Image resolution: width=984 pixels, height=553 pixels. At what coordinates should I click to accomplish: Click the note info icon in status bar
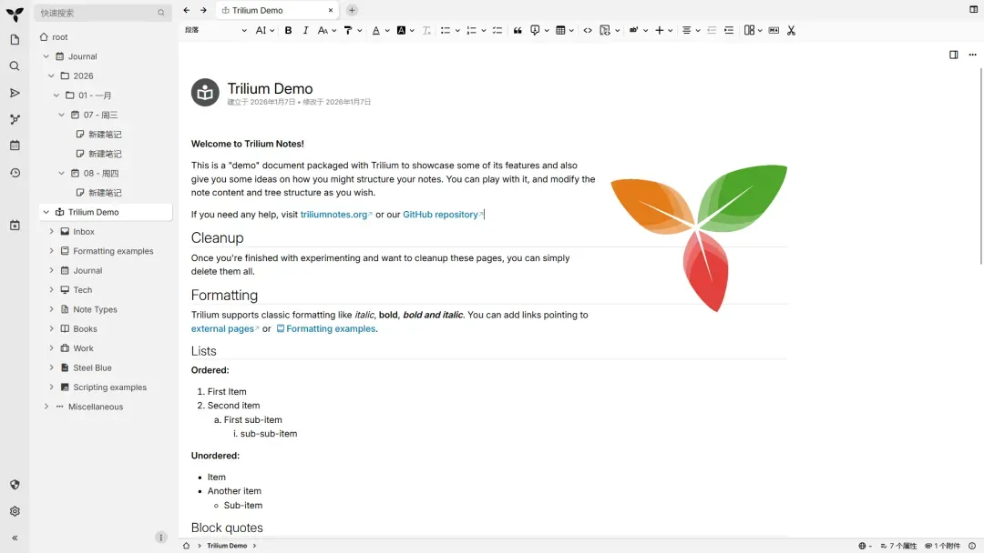coord(972,546)
